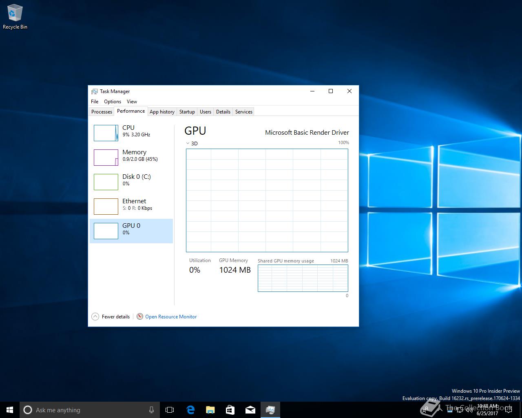Screen dimensions: 522x418
Task: Open the View menu
Action: pyautogui.click(x=132, y=102)
